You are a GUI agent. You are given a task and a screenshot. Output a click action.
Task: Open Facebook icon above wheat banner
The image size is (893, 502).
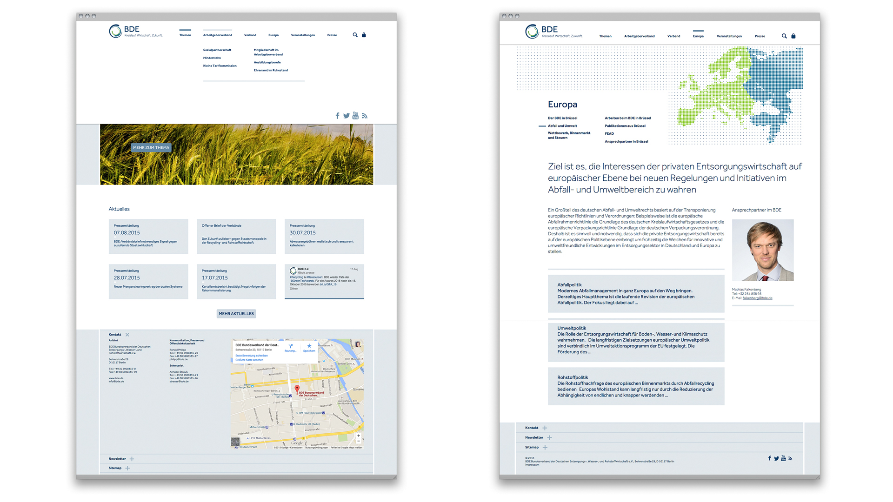pos(337,116)
